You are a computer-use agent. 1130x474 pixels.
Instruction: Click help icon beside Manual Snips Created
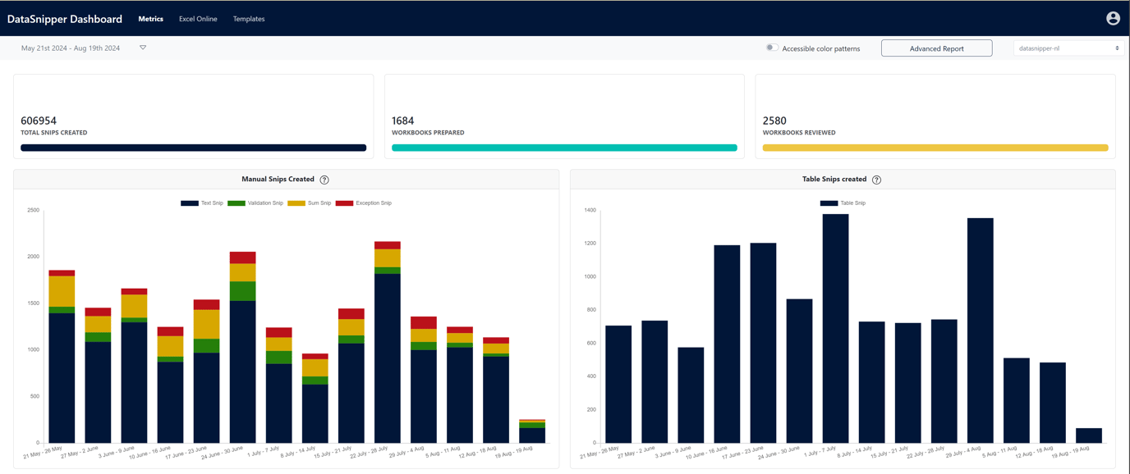point(324,180)
